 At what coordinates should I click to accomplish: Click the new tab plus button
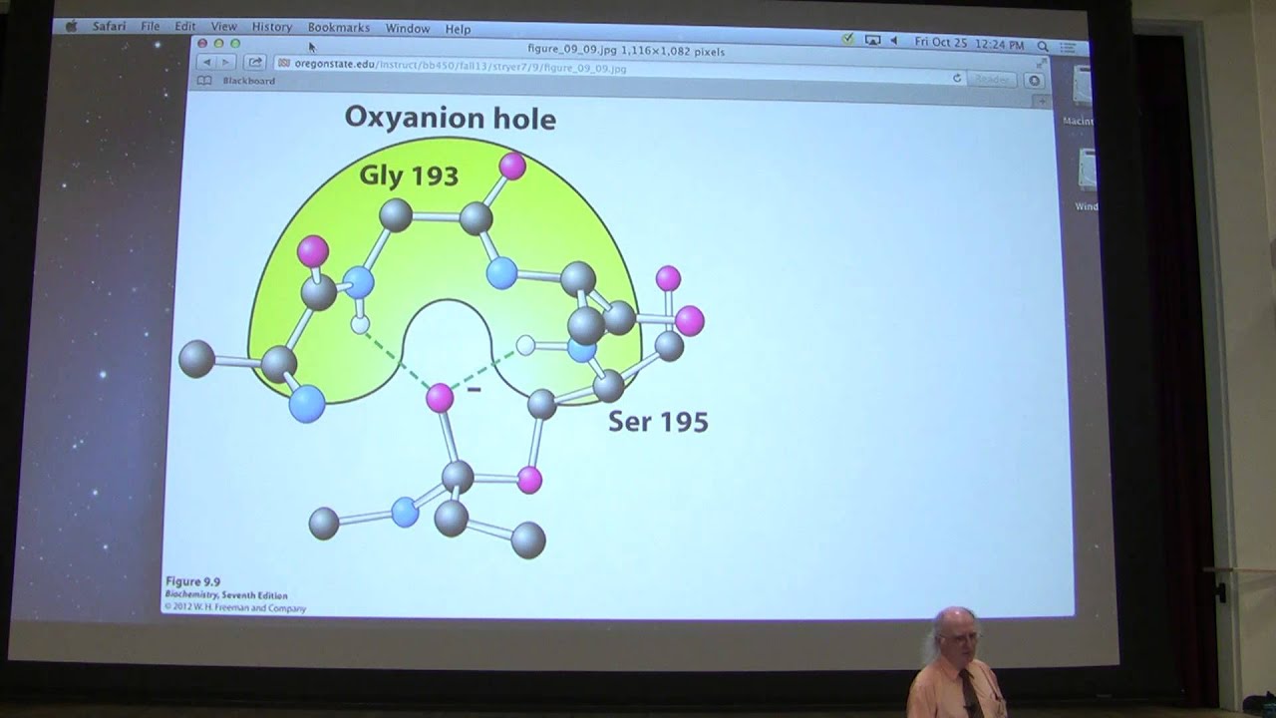[1043, 102]
